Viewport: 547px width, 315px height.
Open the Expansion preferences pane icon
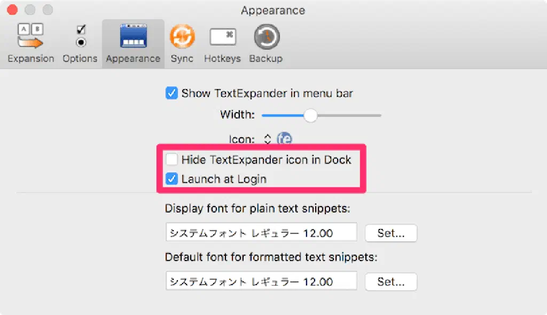[30, 37]
